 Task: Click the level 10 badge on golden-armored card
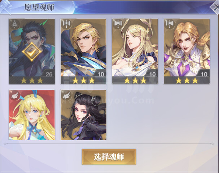pos(203,74)
